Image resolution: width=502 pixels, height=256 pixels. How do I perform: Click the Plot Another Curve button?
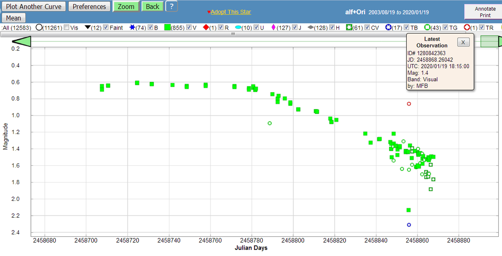click(x=34, y=7)
